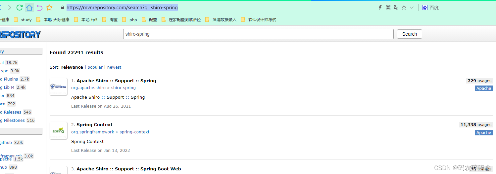
Task: Open the spring-context artifact link
Action: pyautogui.click(x=134, y=132)
